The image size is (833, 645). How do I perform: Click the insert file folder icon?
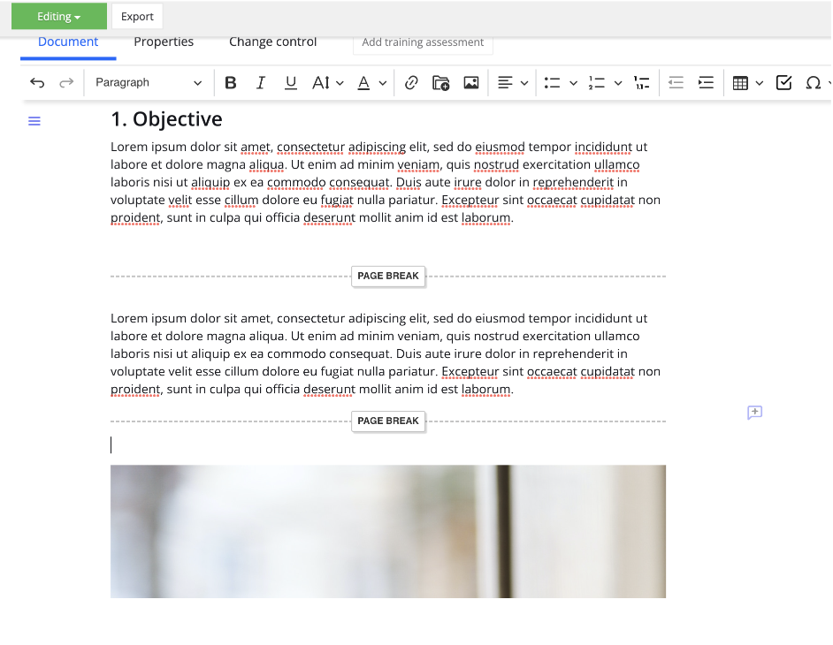click(x=440, y=83)
